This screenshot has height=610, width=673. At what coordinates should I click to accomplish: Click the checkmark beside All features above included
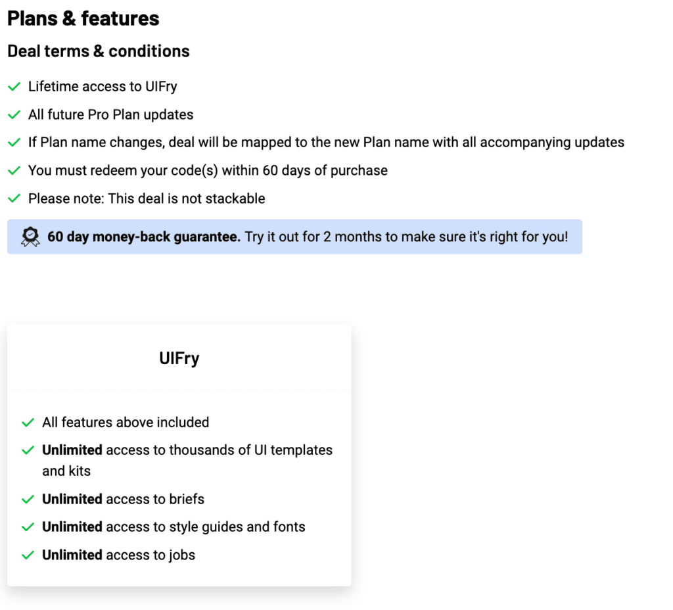pyautogui.click(x=28, y=423)
